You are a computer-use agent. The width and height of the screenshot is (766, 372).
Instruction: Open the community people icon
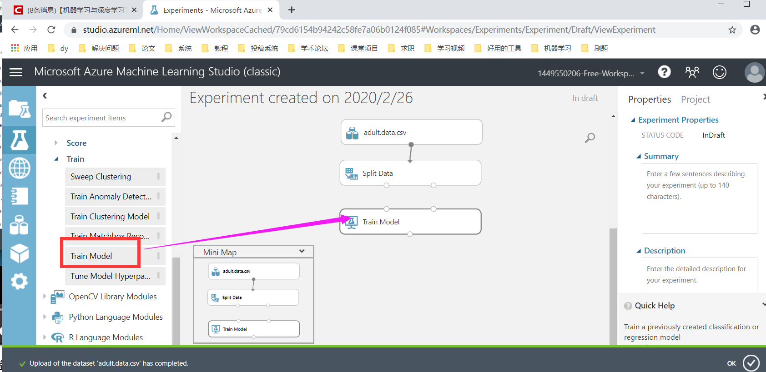click(x=692, y=72)
